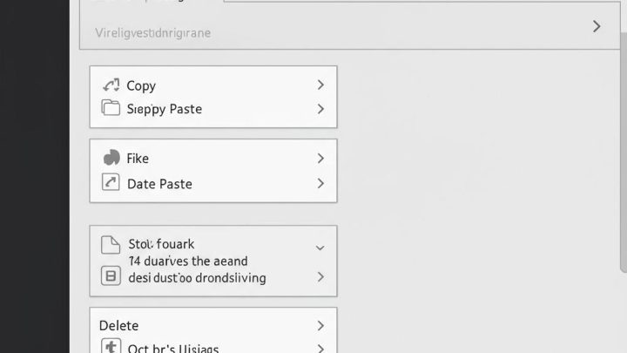
Task: Open the Copy submenu arrow
Action: pyautogui.click(x=320, y=85)
